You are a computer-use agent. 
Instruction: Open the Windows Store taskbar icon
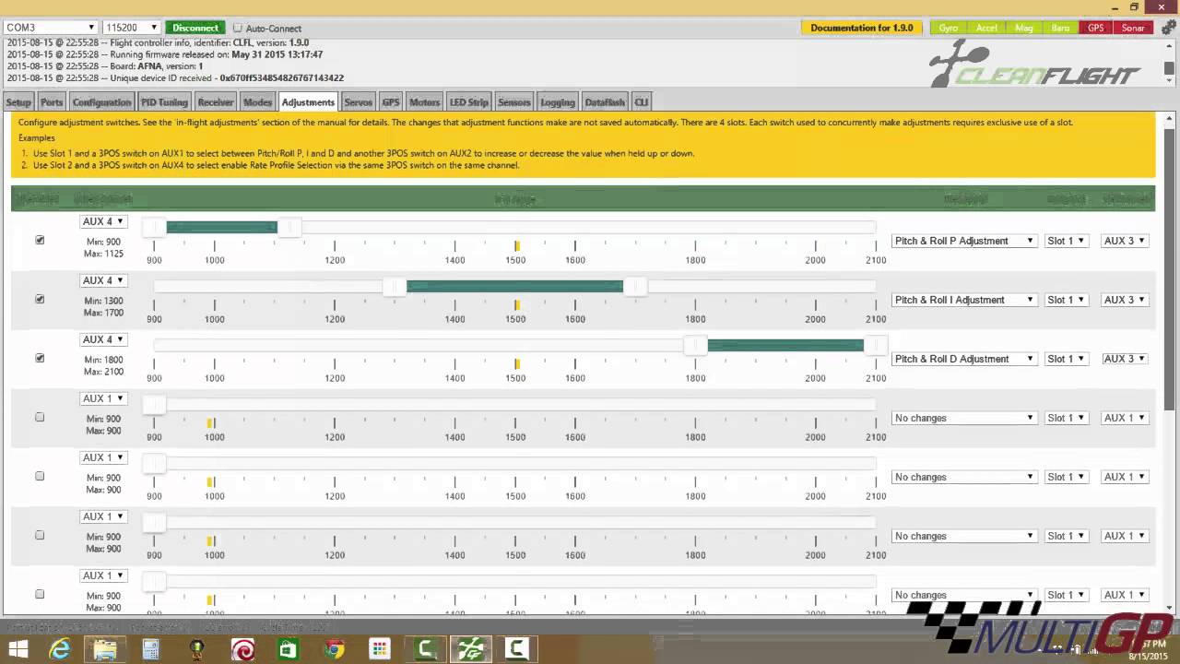(289, 649)
